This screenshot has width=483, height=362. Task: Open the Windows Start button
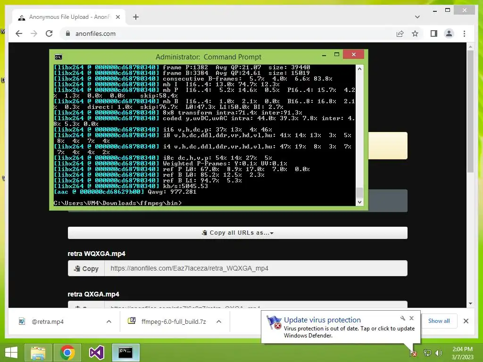point(11,353)
